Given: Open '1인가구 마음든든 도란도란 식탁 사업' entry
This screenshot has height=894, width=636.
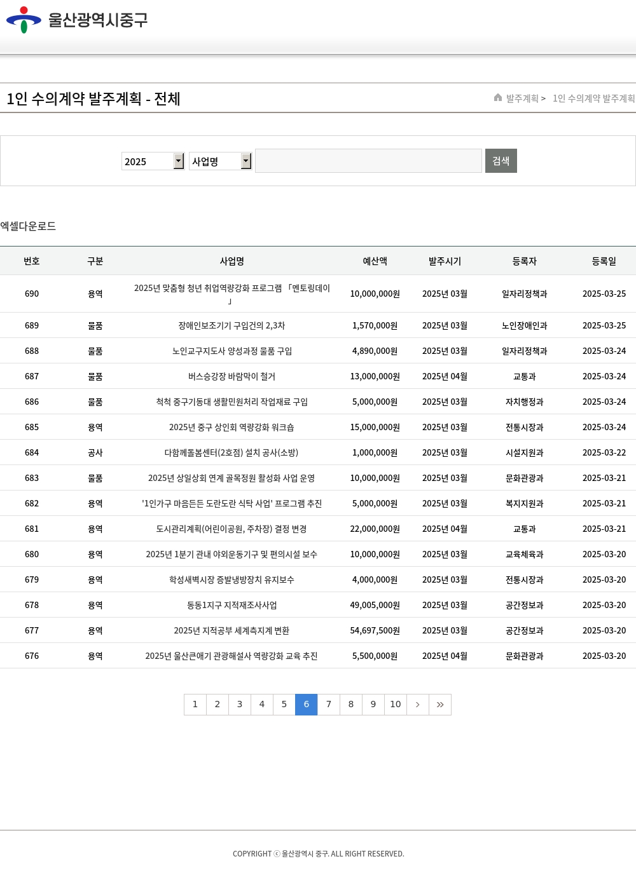Looking at the screenshot, I should point(232,504).
